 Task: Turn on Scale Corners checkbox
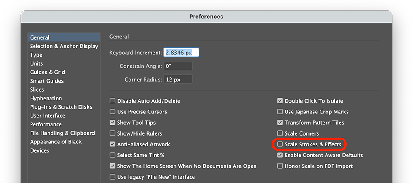(x=280, y=133)
